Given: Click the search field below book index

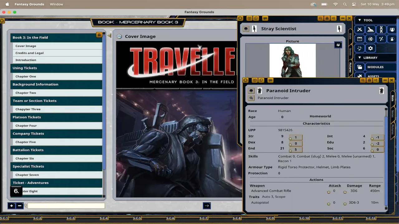Looking at the screenshot, I should pos(66,206).
